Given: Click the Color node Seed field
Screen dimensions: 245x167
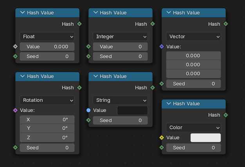Looking at the screenshot, I should coord(193,147).
